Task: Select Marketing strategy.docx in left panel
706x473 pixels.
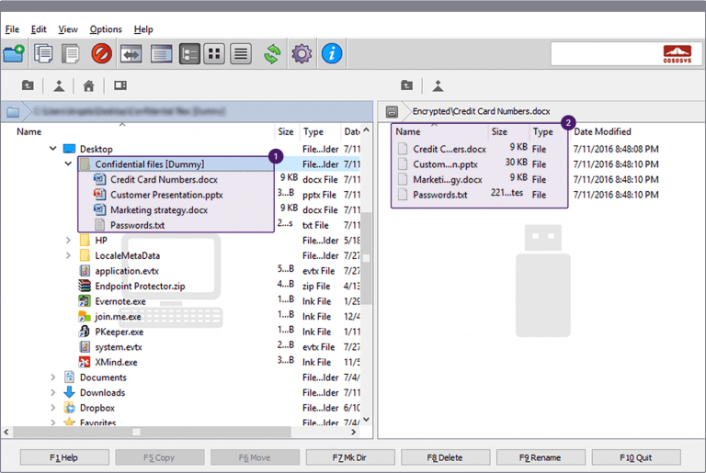Action: [x=159, y=210]
